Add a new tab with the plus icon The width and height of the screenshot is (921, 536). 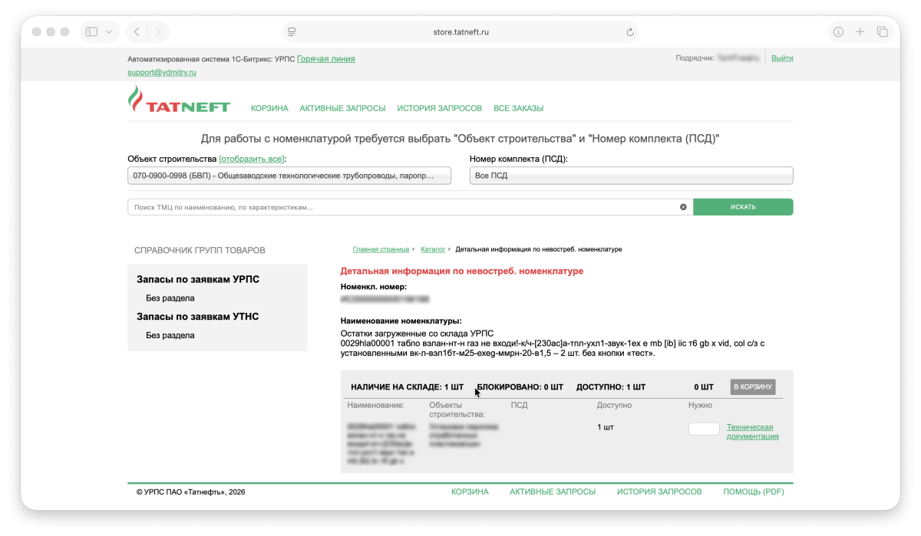[860, 32]
